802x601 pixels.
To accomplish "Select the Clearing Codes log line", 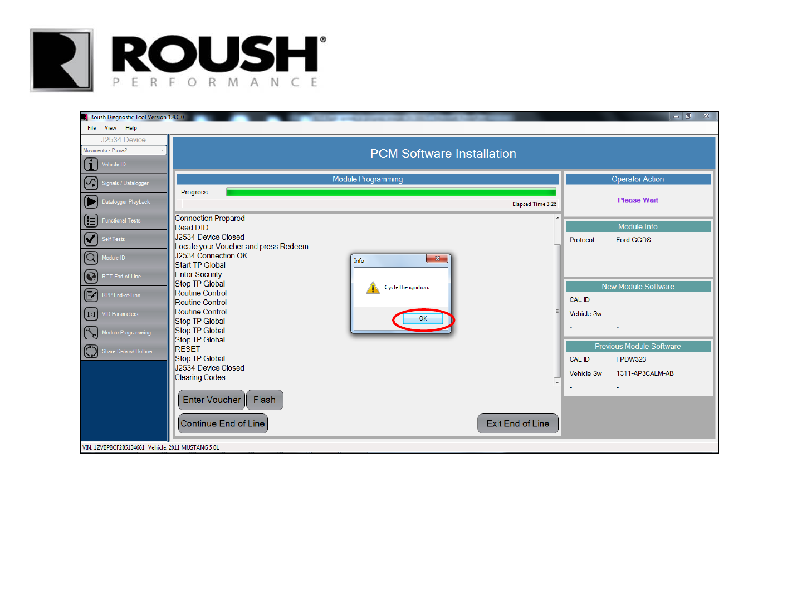I will pyautogui.click(x=200, y=377).
